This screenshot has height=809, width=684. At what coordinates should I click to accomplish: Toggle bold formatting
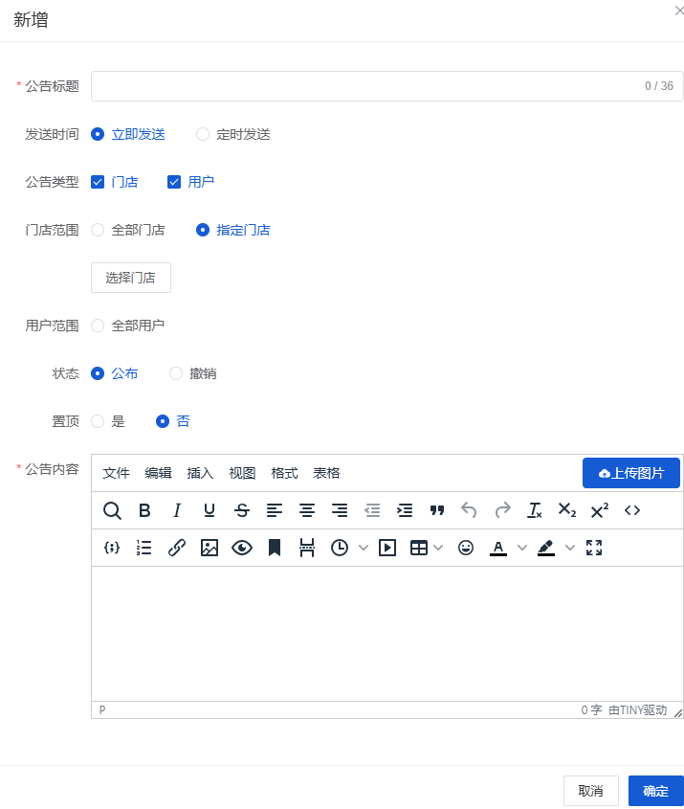coord(144,510)
